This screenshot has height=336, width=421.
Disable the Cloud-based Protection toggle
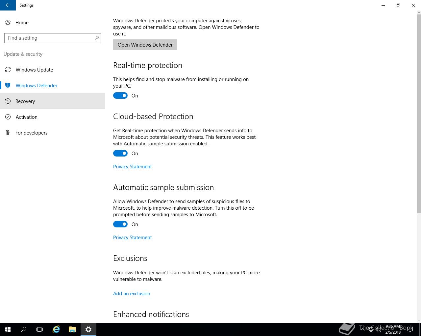coord(120,153)
